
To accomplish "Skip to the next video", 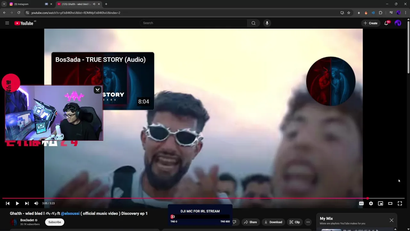I will [27, 203].
